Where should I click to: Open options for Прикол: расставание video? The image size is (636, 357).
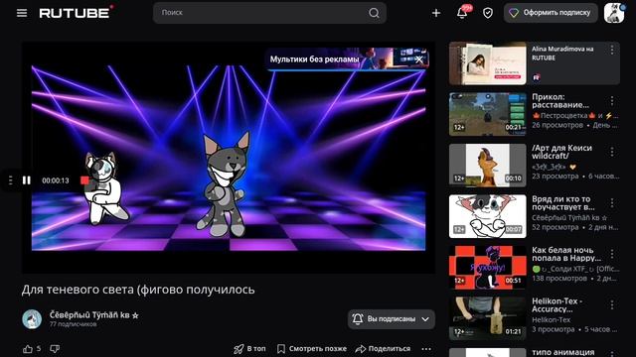[x=612, y=100]
